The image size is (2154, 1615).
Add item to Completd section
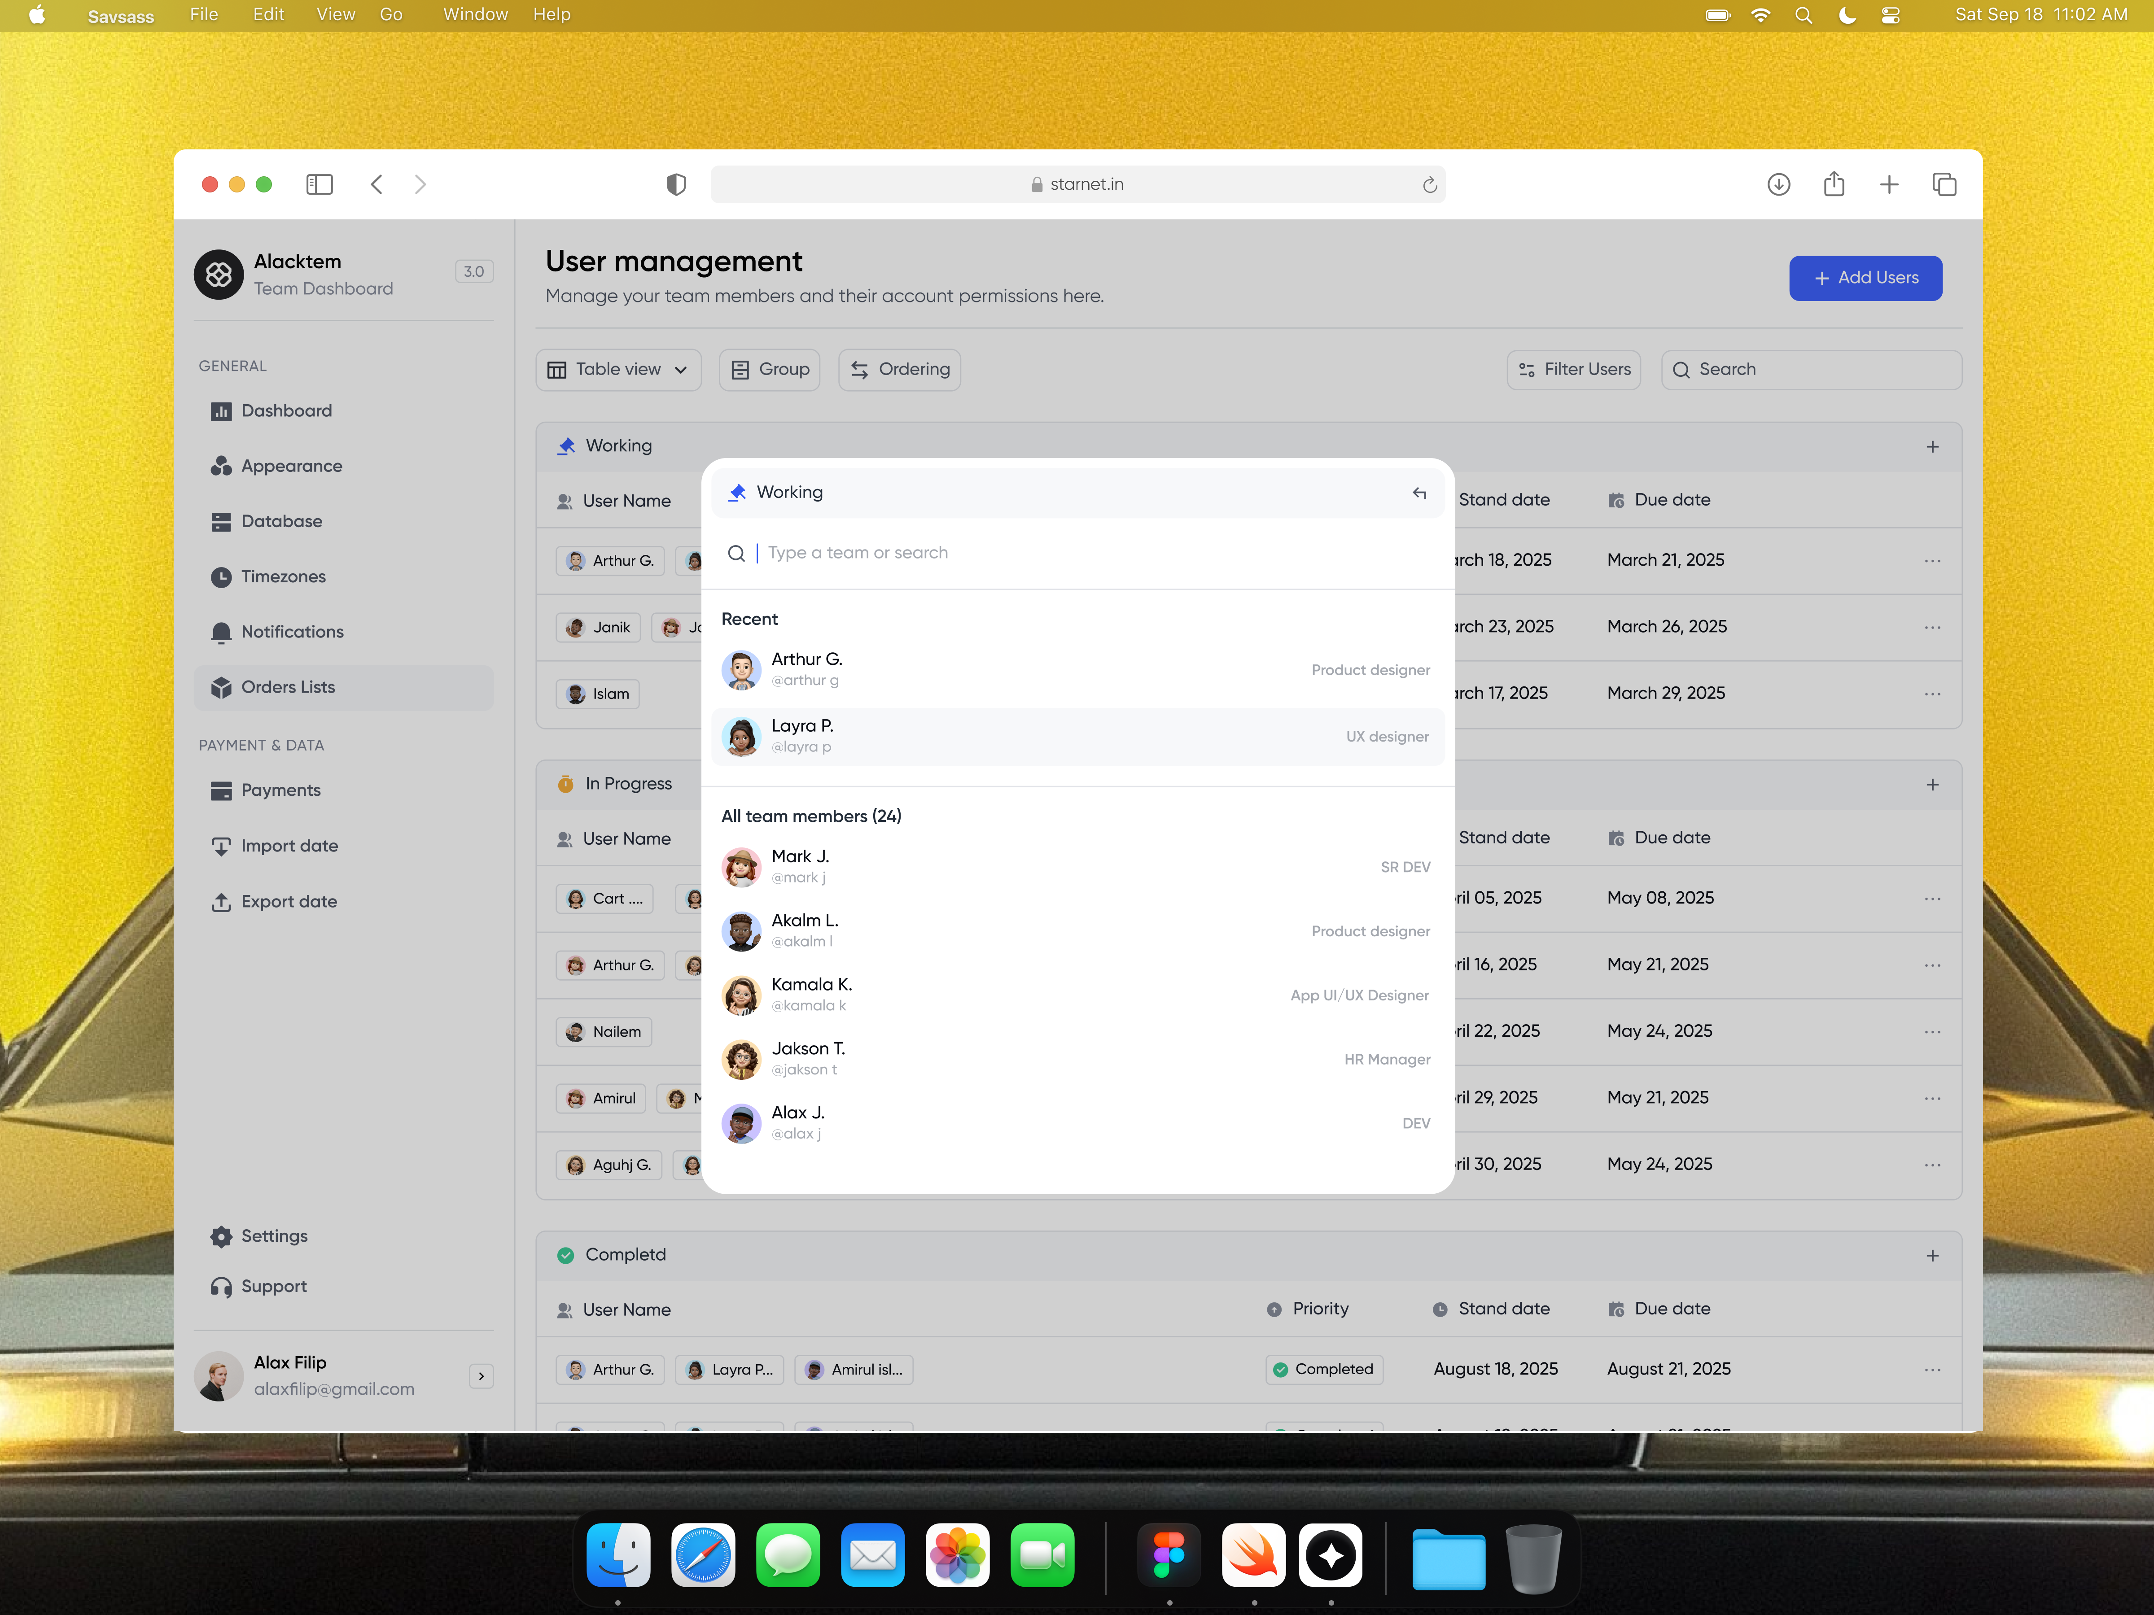coord(1932,1256)
